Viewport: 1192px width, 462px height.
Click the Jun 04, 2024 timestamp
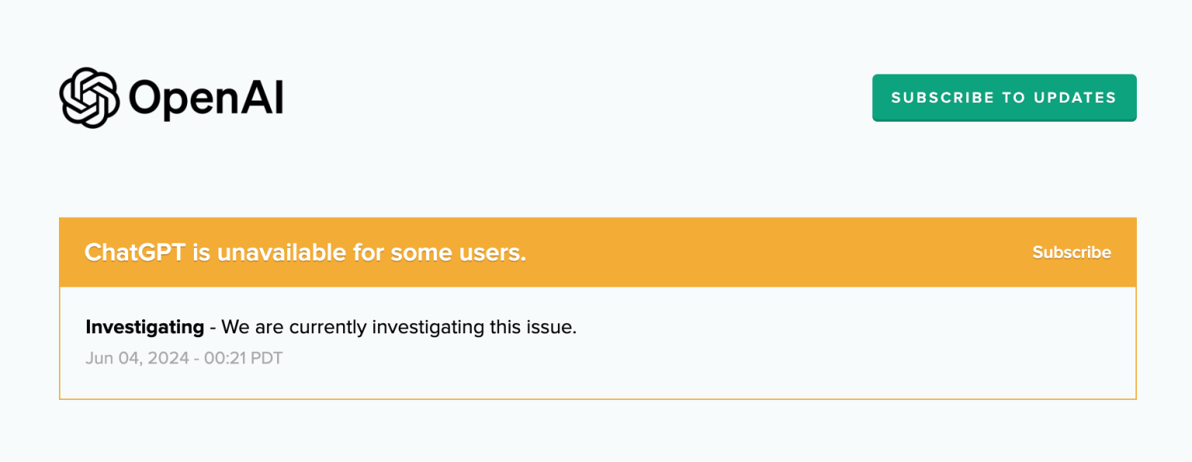point(184,358)
